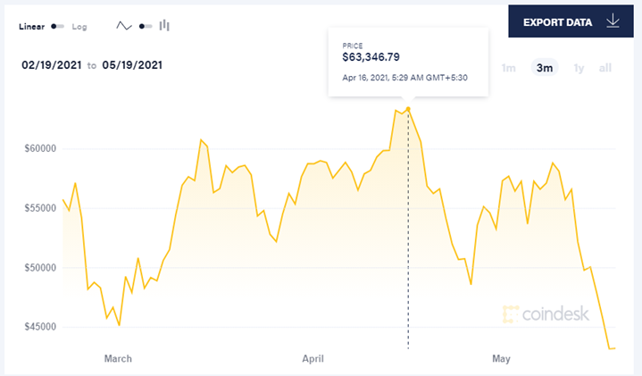The image size is (642, 376).
Task: Click the EXPORT DATA button
Action: 571,21
